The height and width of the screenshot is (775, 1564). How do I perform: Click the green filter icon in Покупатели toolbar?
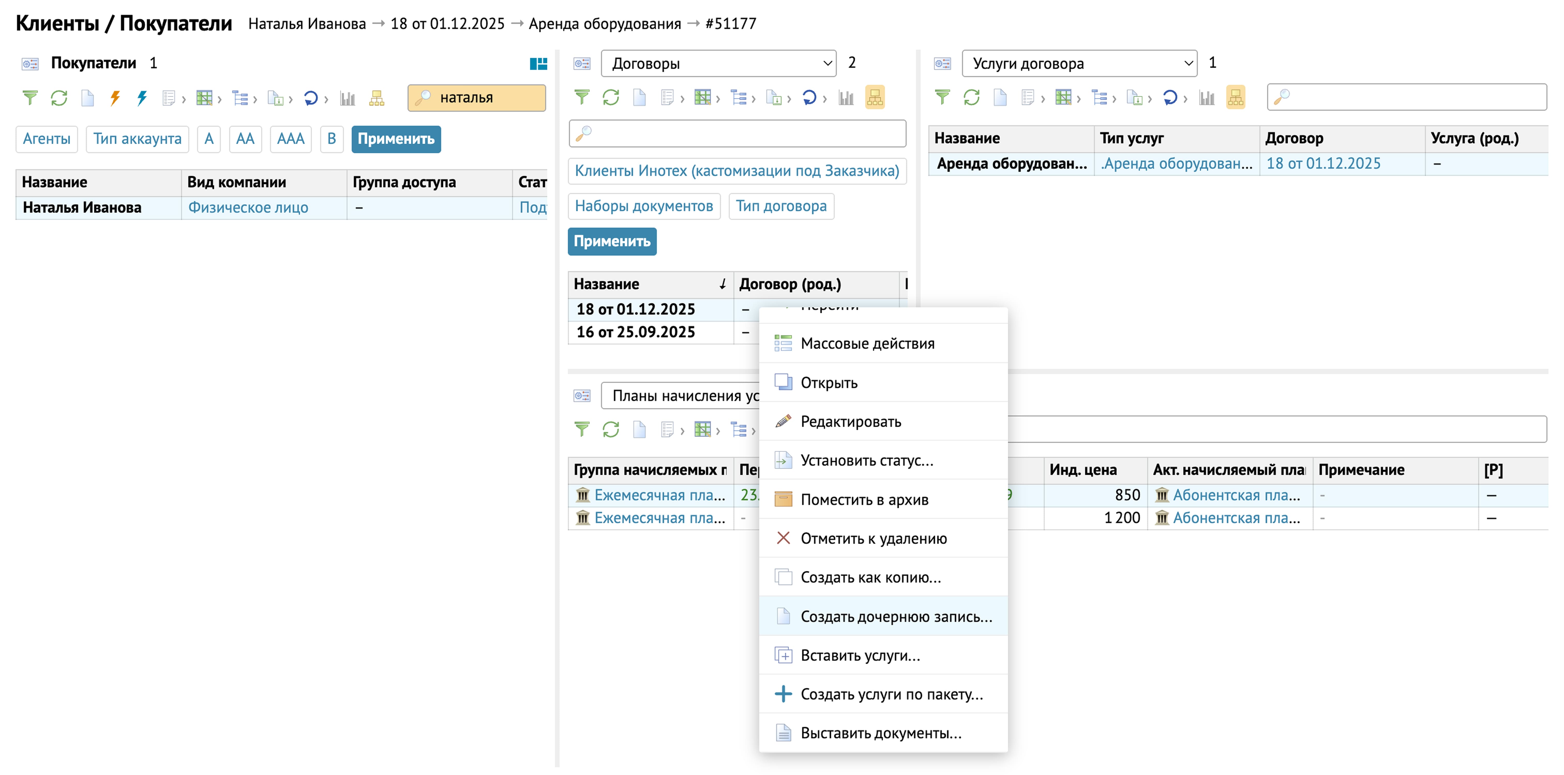click(29, 98)
